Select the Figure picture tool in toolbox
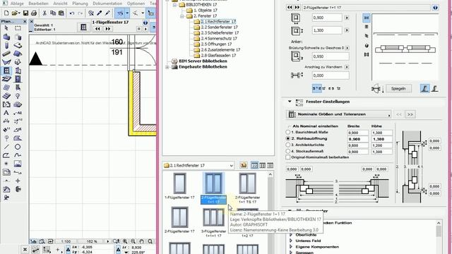The width and height of the screenshot is (452, 254). point(18,164)
